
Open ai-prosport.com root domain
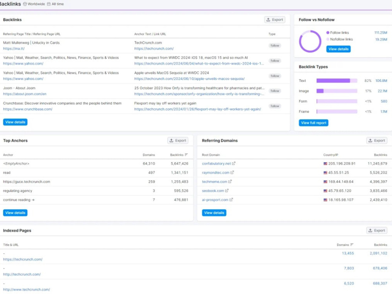click(215, 200)
